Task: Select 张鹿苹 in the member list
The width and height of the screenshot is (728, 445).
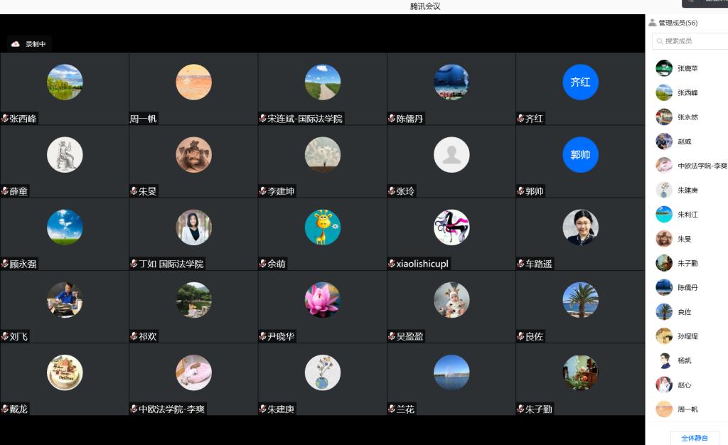Action: (x=687, y=69)
